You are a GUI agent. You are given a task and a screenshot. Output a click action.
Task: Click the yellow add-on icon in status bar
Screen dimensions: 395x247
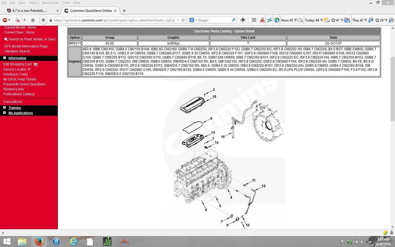tap(385, 233)
